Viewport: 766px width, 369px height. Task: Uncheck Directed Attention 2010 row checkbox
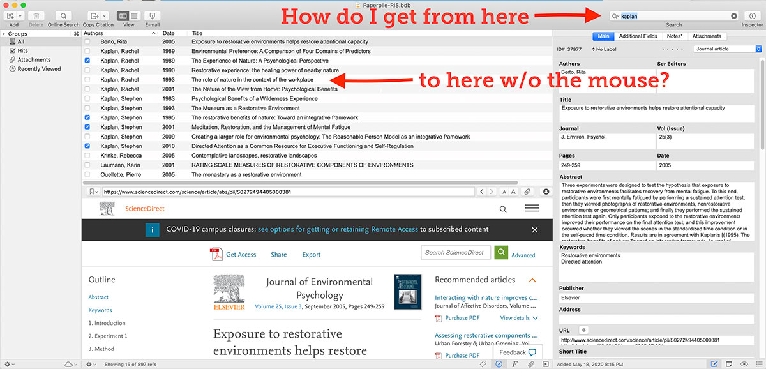[87, 146]
